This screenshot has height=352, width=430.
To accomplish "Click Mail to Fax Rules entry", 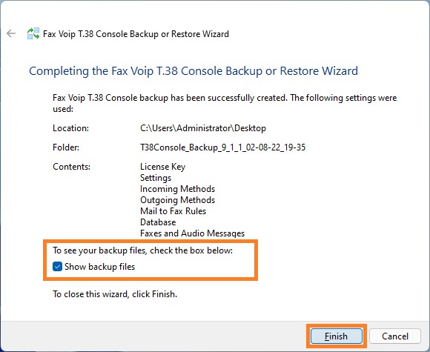I will [173, 211].
